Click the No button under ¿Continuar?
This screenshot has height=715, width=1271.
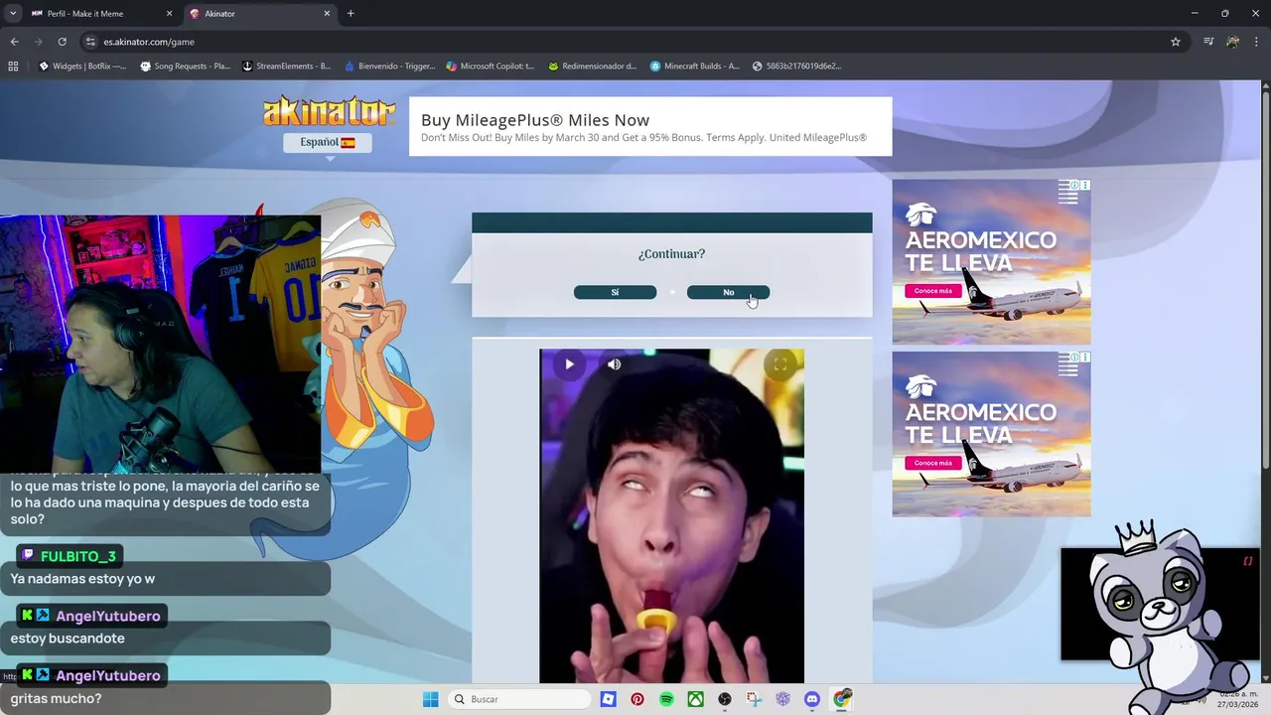click(x=728, y=292)
